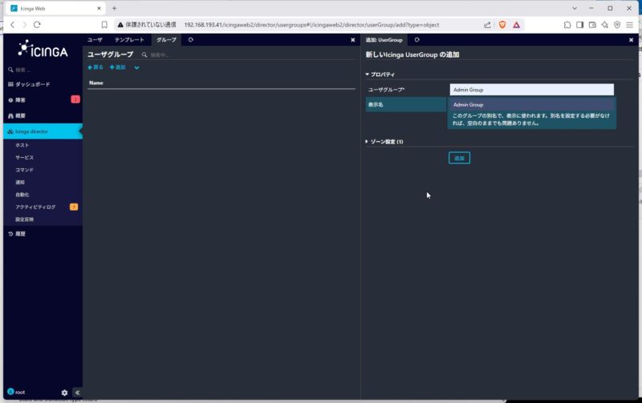Click the ユーザグループ name input field
642x403 pixels.
pyautogui.click(x=532, y=90)
